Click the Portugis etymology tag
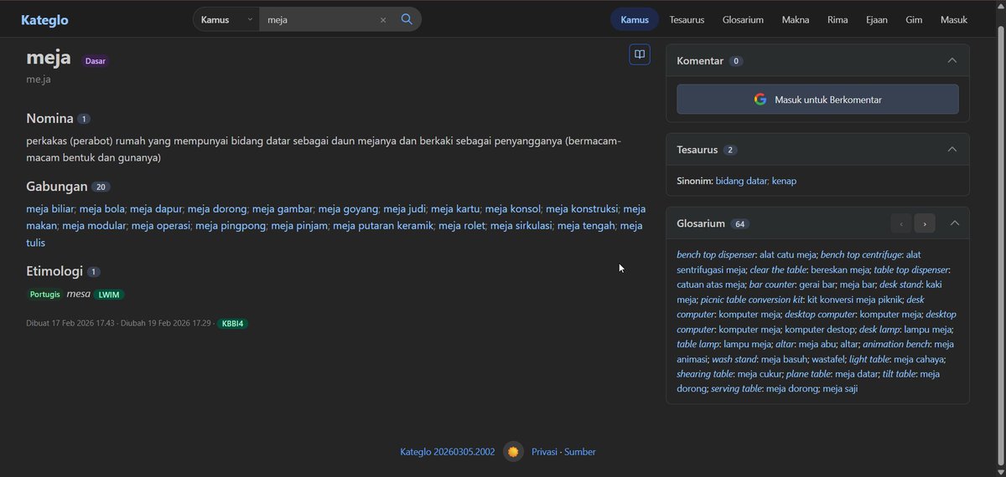This screenshot has width=1006, height=477. click(x=45, y=295)
